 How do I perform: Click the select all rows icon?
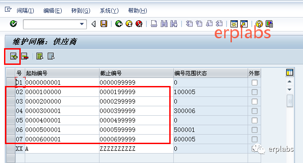point(40,56)
